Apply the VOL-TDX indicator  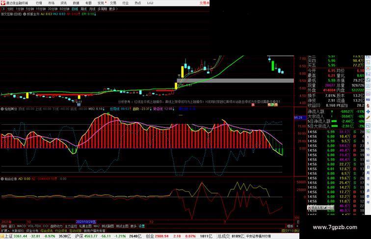34,226
